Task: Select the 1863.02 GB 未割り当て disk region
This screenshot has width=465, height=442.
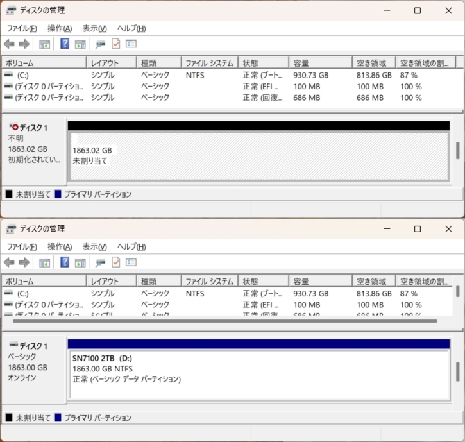Action: (258, 156)
